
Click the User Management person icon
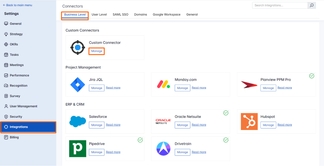coord(6,106)
